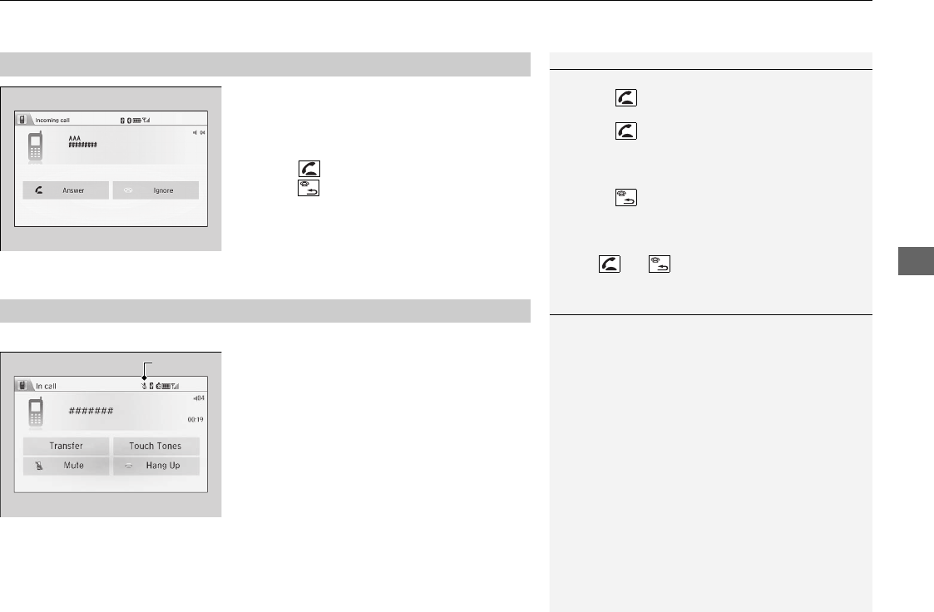
Task: Click the mobile phone image next to AAA
Action: pyautogui.click(x=36, y=146)
